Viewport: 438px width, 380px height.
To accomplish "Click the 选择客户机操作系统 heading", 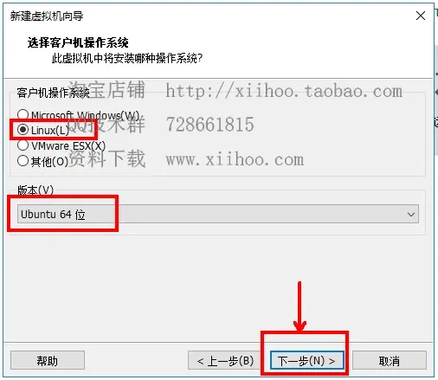I will point(78,42).
